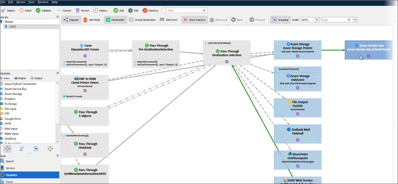Viewport: 398px width, 184px height.
Task: Switch to the Output modules tab
Action: [x=36, y=78]
